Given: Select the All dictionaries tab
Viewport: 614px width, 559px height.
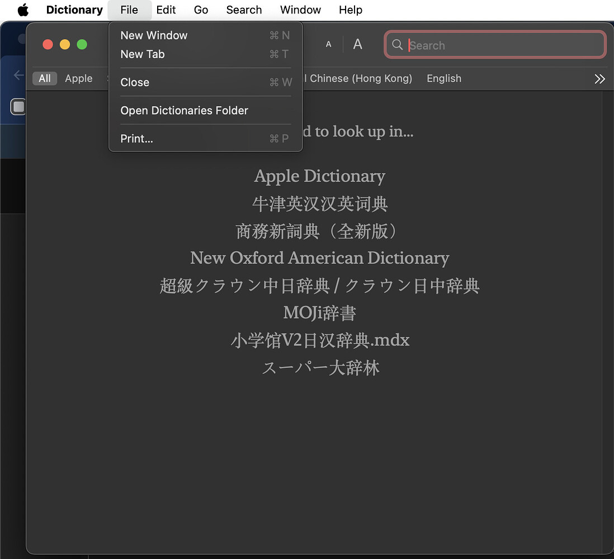Looking at the screenshot, I should [x=45, y=79].
